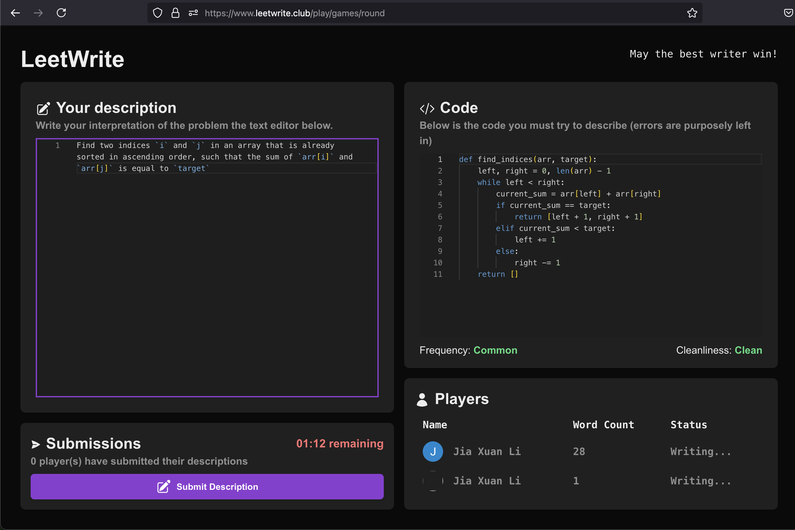Image resolution: width=795 pixels, height=530 pixels.
Task: Click the padlock site security icon
Action: 175,13
